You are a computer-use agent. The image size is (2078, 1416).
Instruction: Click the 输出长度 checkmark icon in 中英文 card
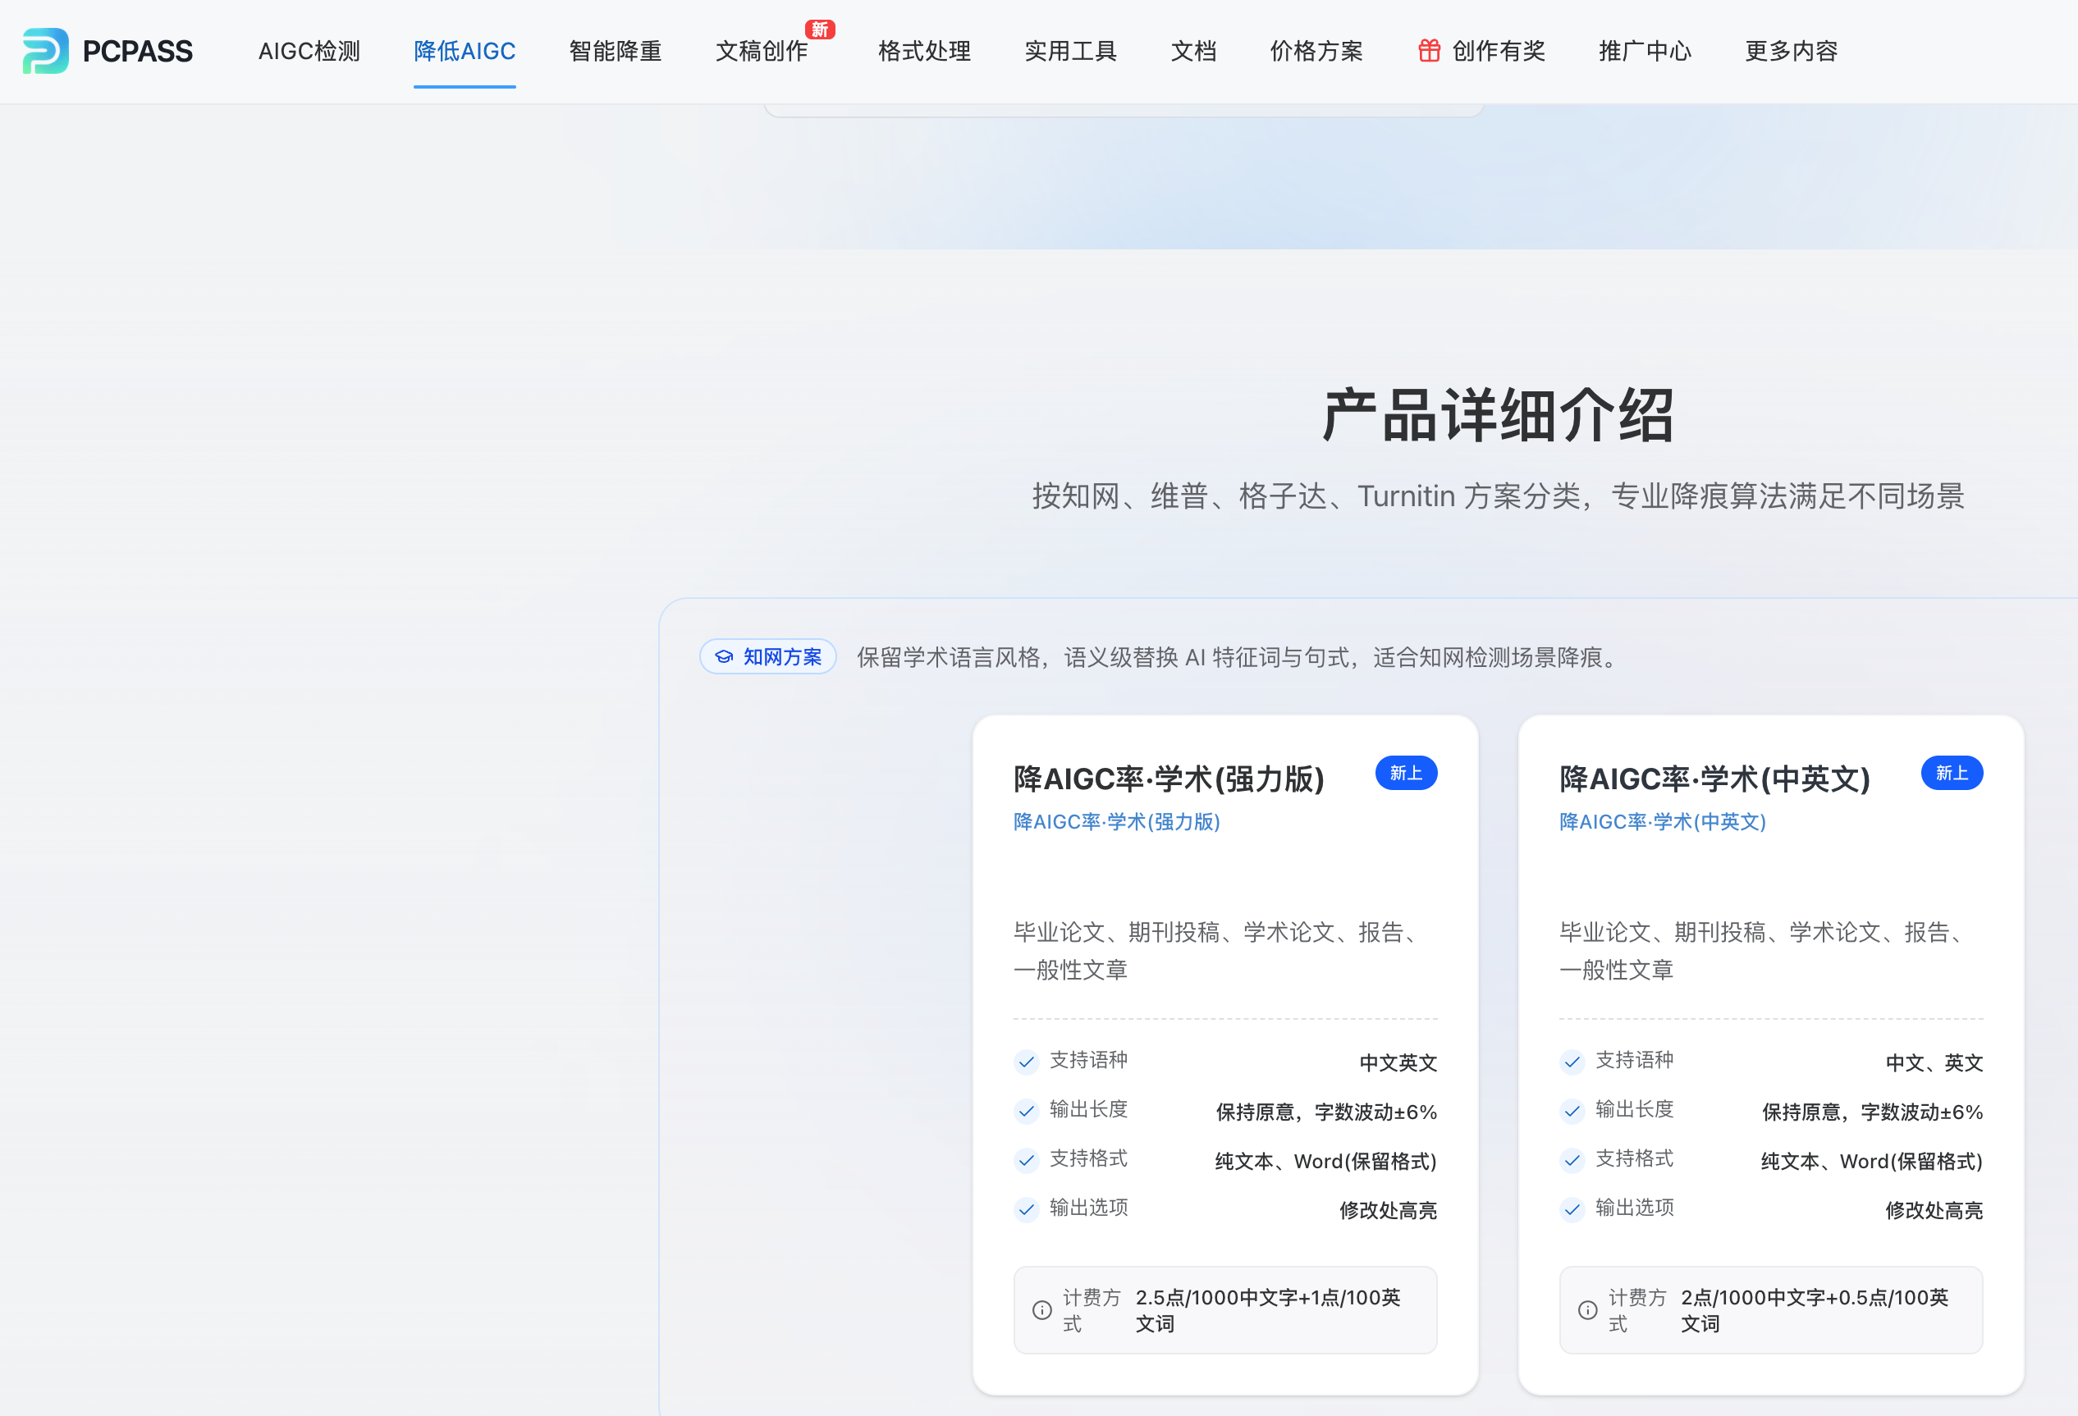1572,1110
